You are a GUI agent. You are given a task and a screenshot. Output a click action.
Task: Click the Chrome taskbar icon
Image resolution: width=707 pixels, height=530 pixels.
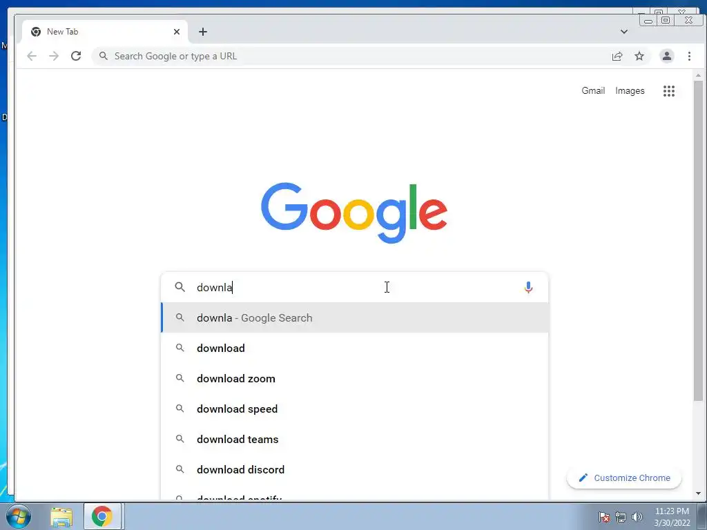pyautogui.click(x=102, y=516)
